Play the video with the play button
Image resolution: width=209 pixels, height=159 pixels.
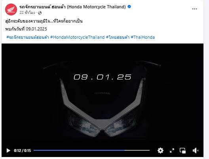click(8, 150)
